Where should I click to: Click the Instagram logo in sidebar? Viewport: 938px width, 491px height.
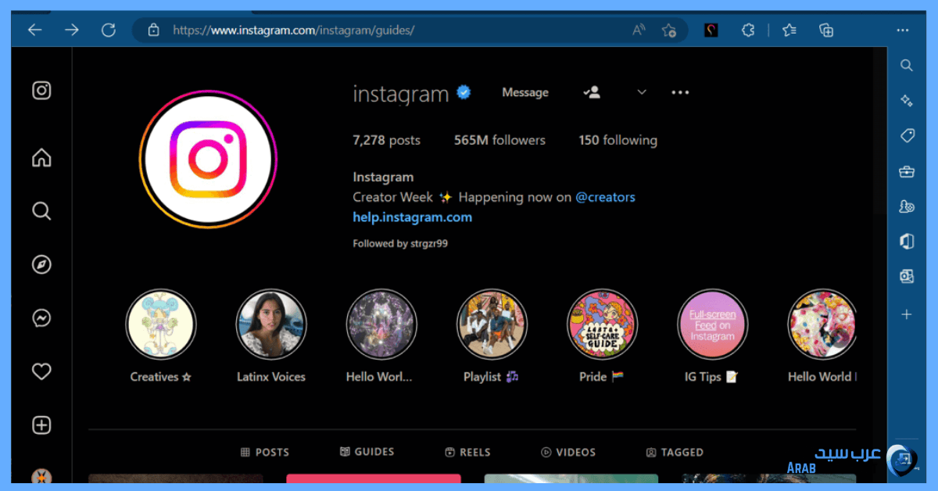point(41,91)
